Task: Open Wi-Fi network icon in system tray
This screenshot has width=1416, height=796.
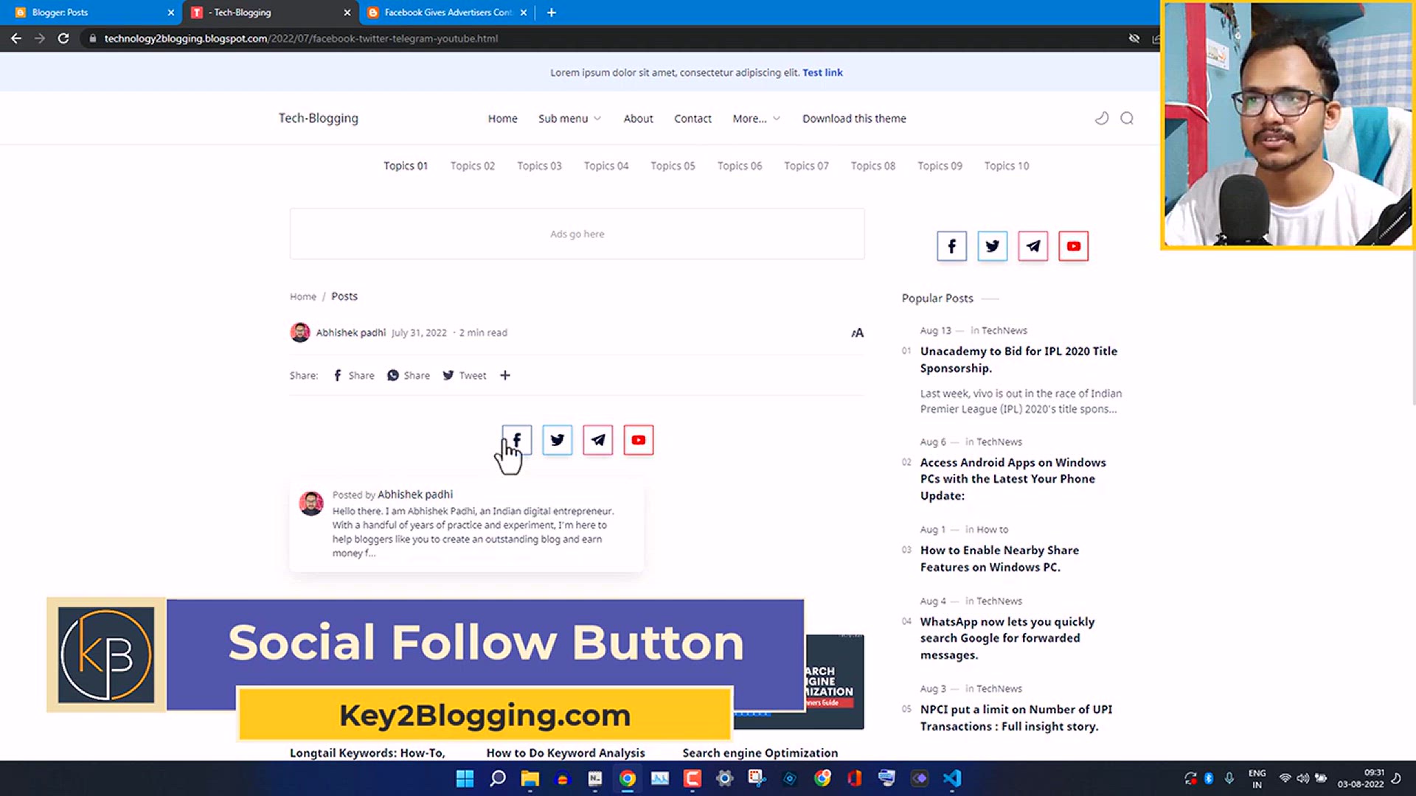Action: click(1285, 778)
